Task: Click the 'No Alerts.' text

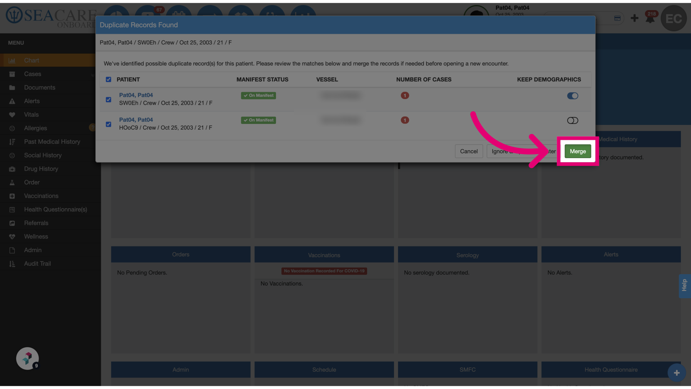Action: pyautogui.click(x=560, y=273)
